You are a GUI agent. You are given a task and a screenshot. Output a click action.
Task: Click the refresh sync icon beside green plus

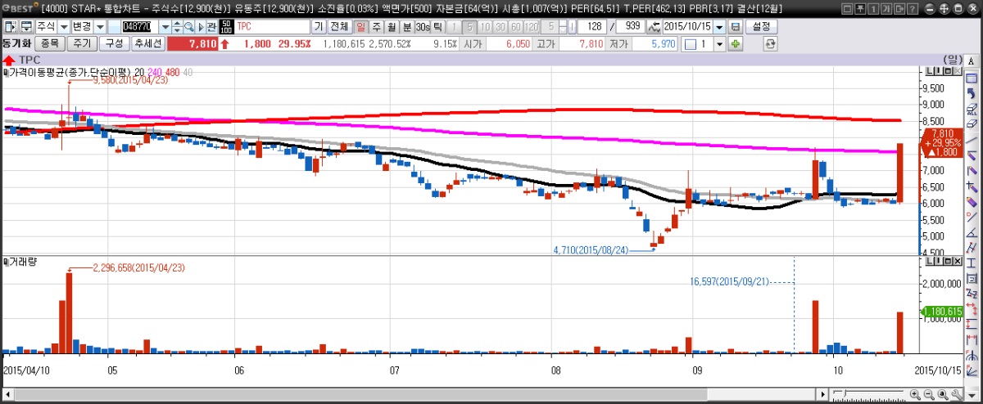pyautogui.click(x=770, y=44)
